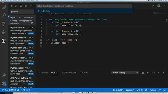
Task: Open the log output file icon
Action: click(153, 73)
